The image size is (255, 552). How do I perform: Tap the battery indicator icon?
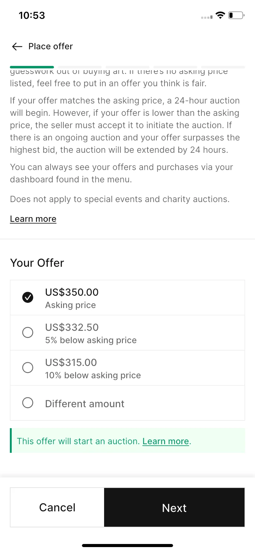(x=236, y=15)
